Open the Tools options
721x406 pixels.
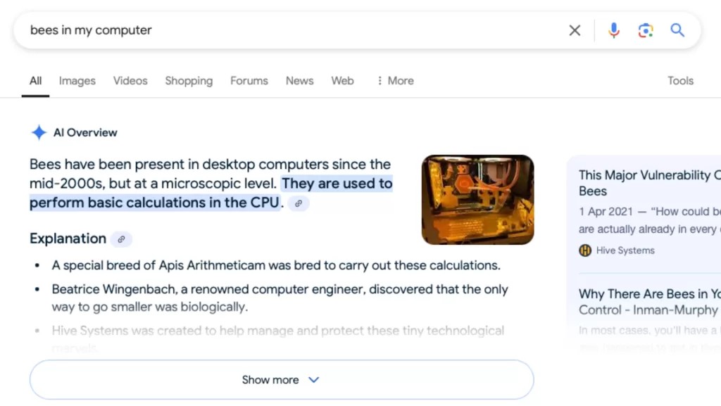point(680,81)
